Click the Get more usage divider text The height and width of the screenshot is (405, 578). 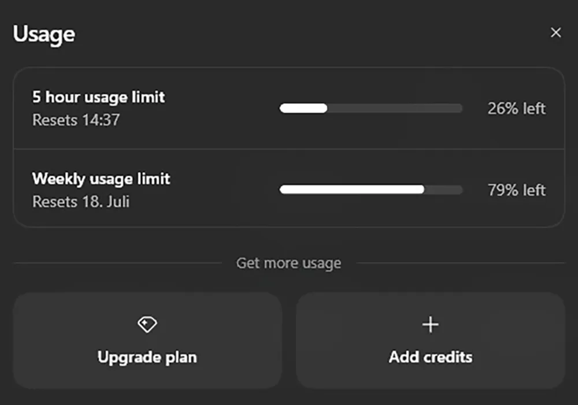(288, 263)
